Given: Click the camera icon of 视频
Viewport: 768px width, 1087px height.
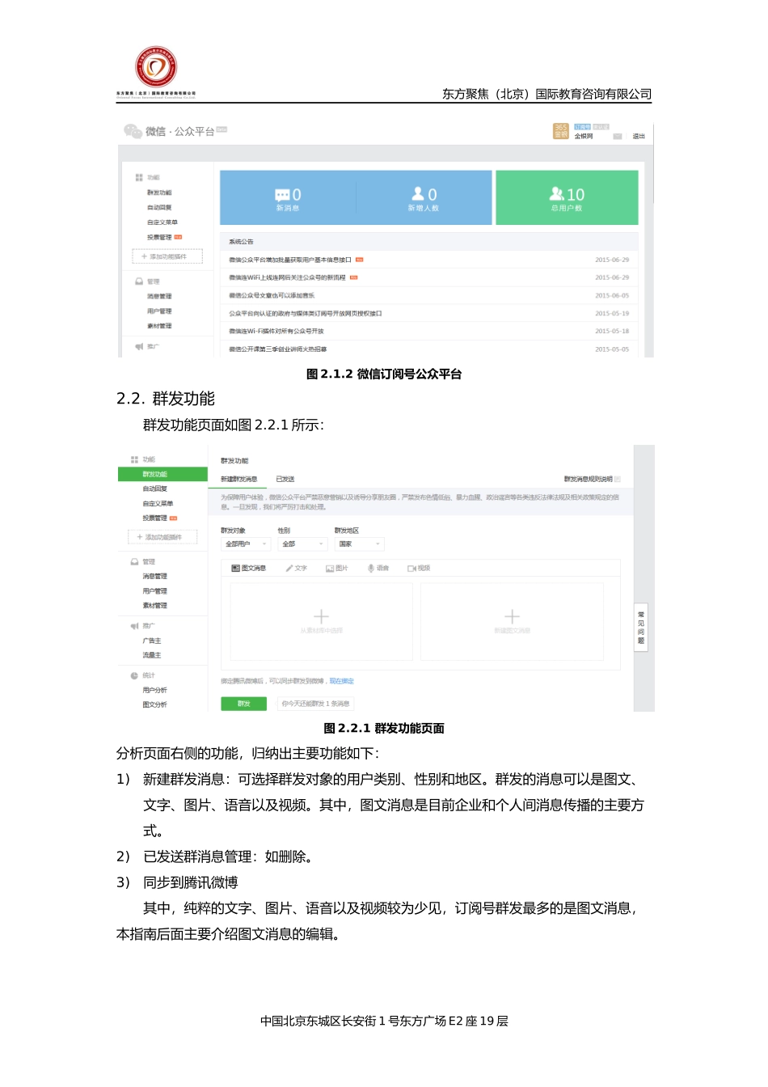Looking at the screenshot, I should tap(411, 569).
